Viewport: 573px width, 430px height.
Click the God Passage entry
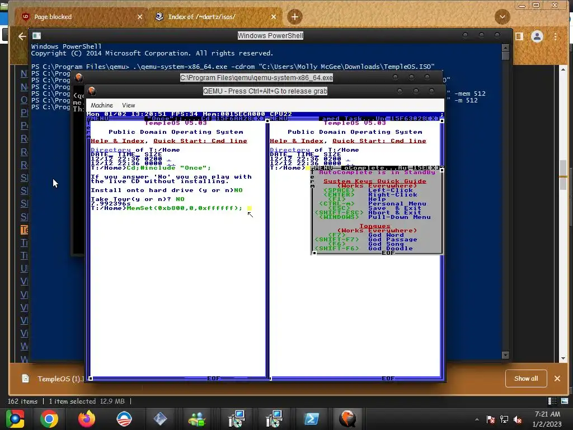(x=392, y=240)
